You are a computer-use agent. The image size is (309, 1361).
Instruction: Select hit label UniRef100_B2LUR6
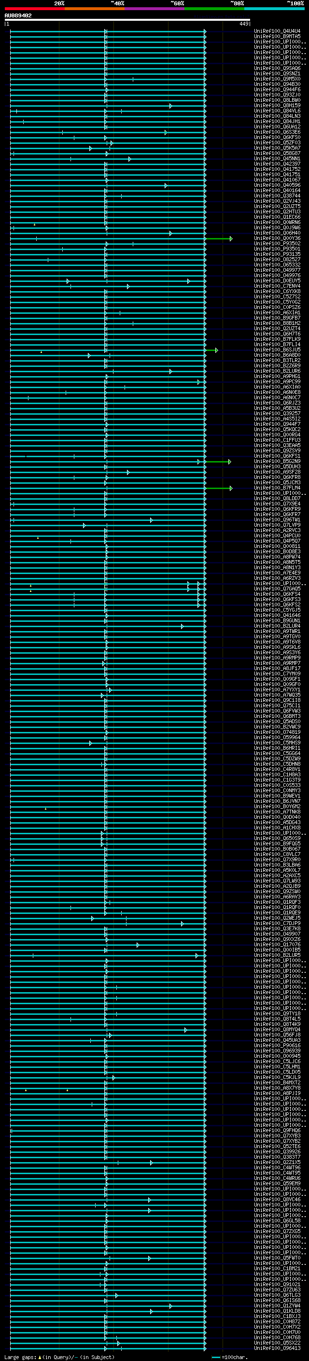[277, 371]
